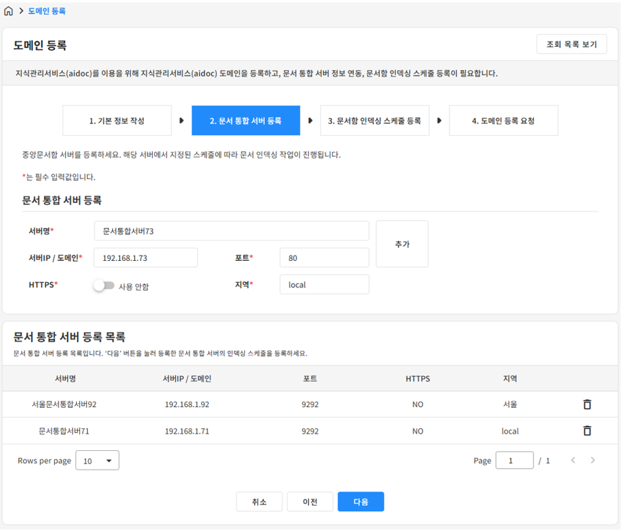The image size is (628, 532).
Task: Select step 3. 문서함 인덱싱 스케줄 등록
Action: coord(375,121)
